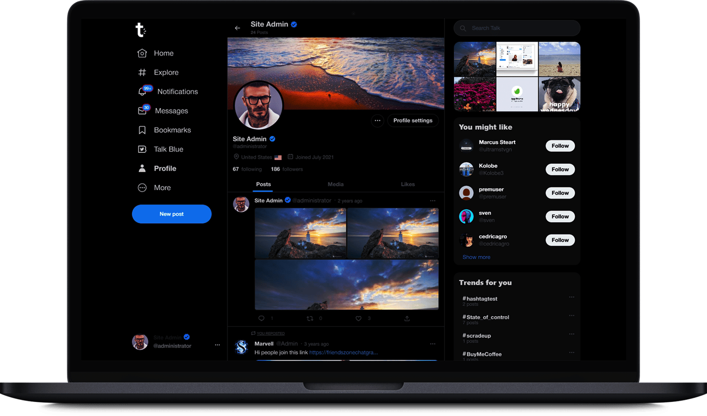707x416 pixels.
Task: Open options dots on the Site Admin post
Action: pos(433,201)
